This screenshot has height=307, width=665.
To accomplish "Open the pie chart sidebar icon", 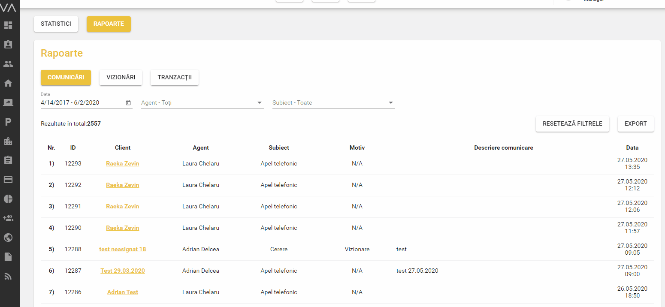I will pos(8,199).
